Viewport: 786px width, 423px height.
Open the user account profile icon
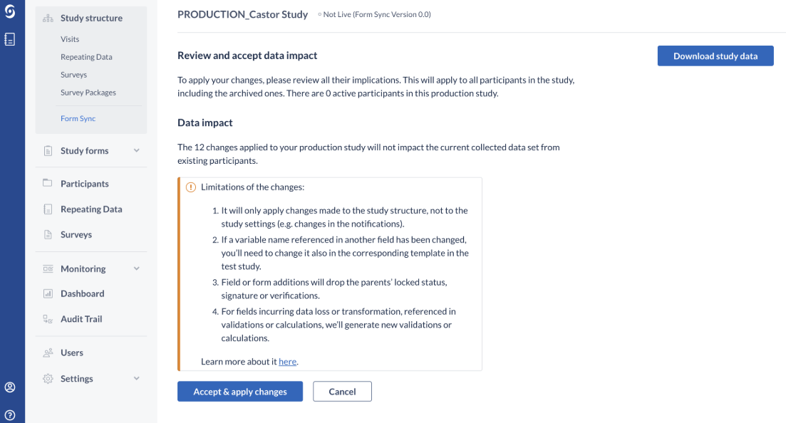(x=10, y=387)
